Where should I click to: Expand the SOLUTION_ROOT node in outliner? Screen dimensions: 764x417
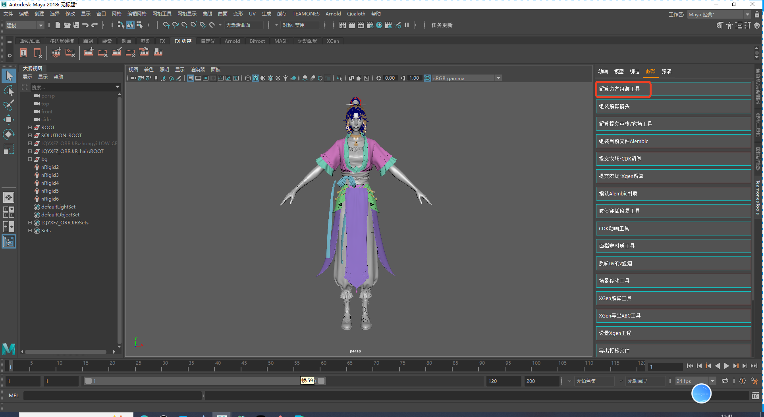[30, 136]
